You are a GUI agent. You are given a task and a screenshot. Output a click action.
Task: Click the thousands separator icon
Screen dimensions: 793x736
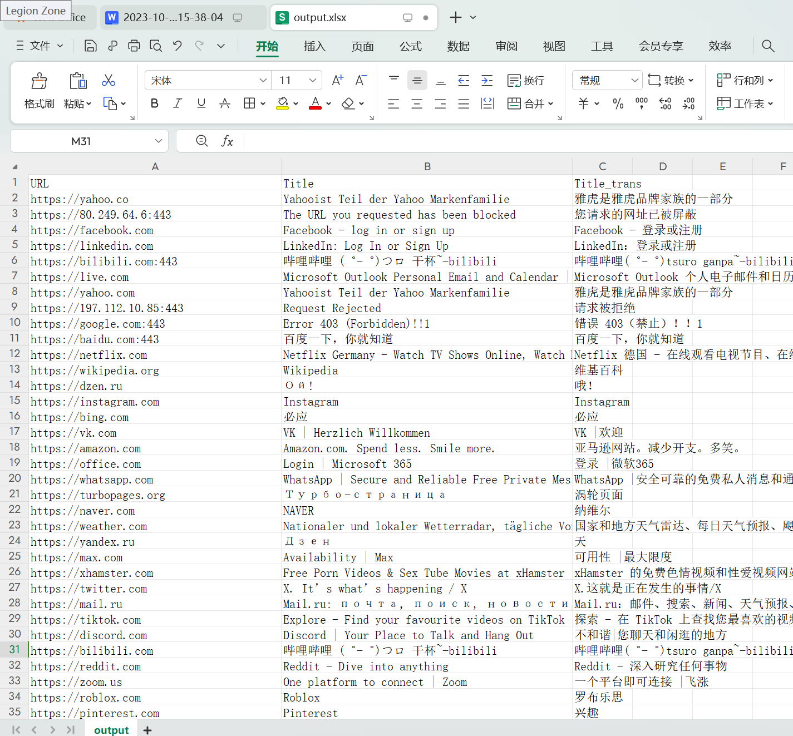(642, 103)
